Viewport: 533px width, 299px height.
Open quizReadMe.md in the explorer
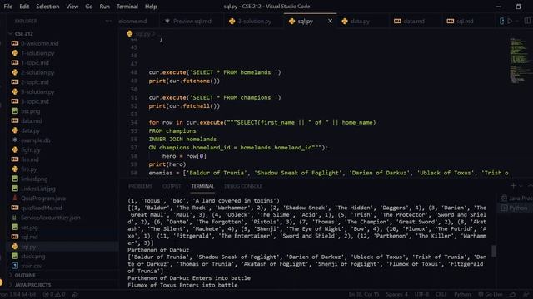coord(42,208)
